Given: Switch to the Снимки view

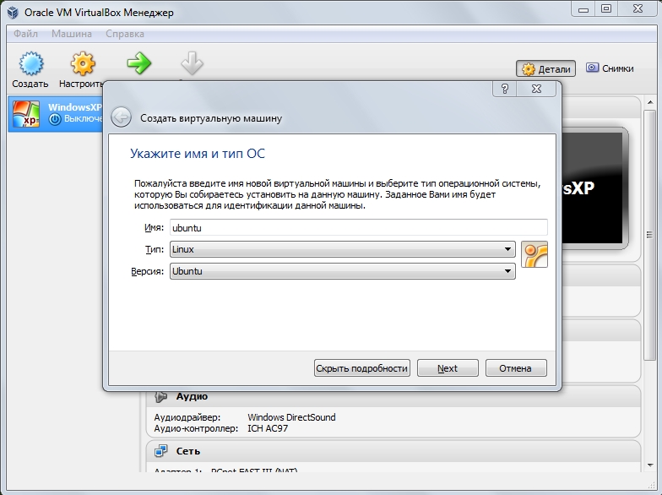Looking at the screenshot, I should [x=610, y=68].
